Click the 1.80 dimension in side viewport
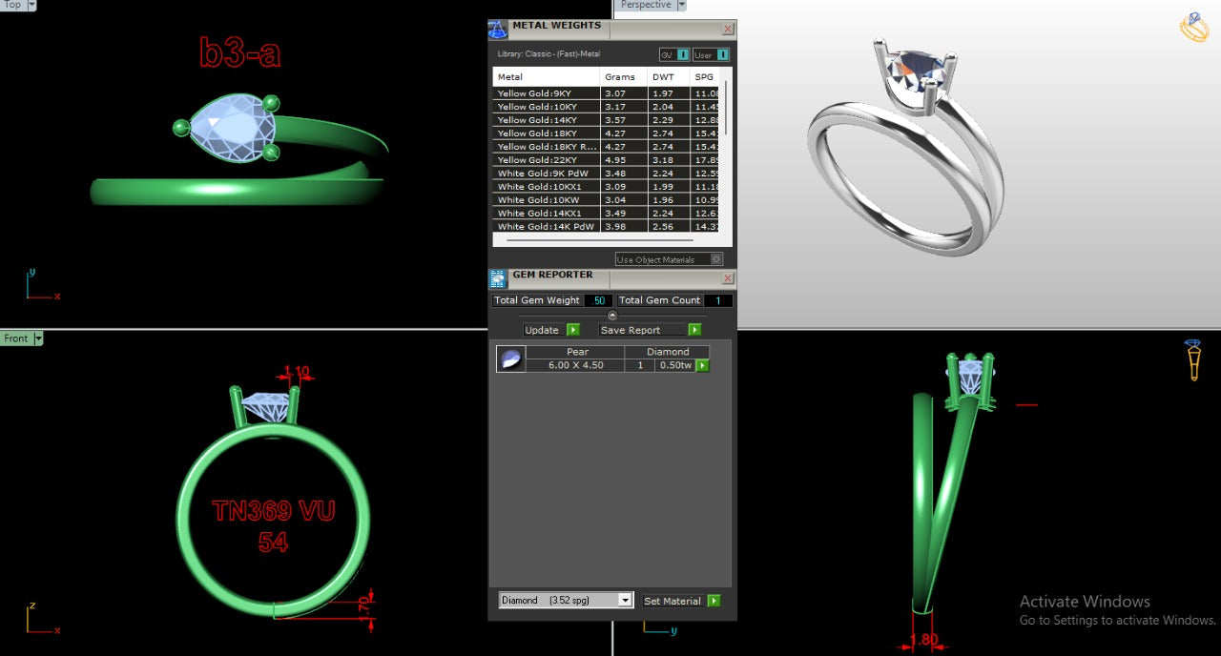The image size is (1221, 656). tap(924, 641)
